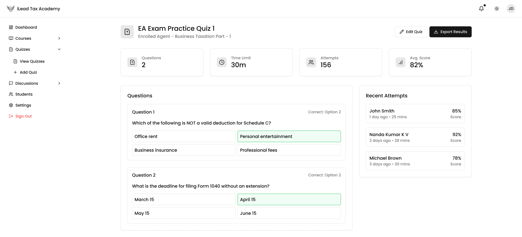
Task: Collapse the Quizzes sidebar section
Action: tap(59, 49)
